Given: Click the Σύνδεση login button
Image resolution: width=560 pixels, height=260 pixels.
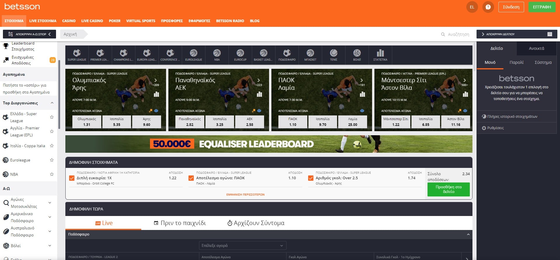Looking at the screenshot, I should 511,7.
